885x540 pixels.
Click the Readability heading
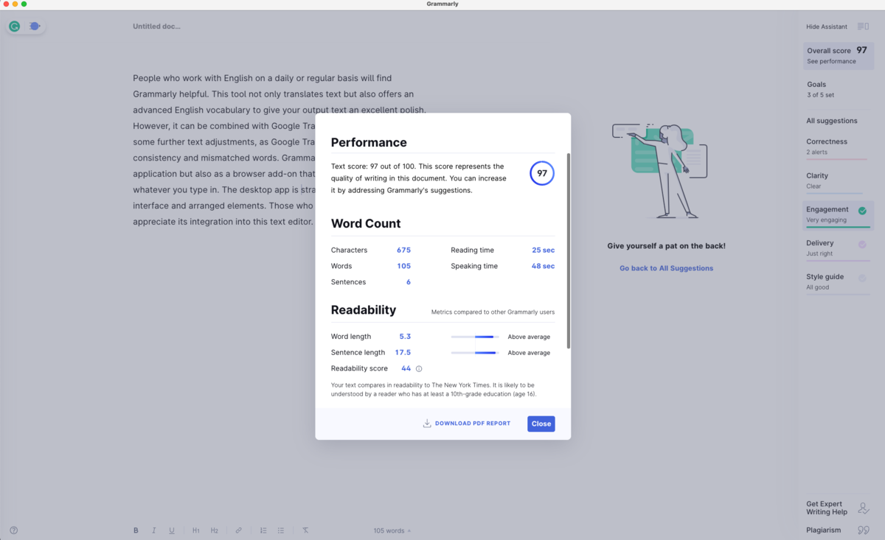pyautogui.click(x=364, y=310)
